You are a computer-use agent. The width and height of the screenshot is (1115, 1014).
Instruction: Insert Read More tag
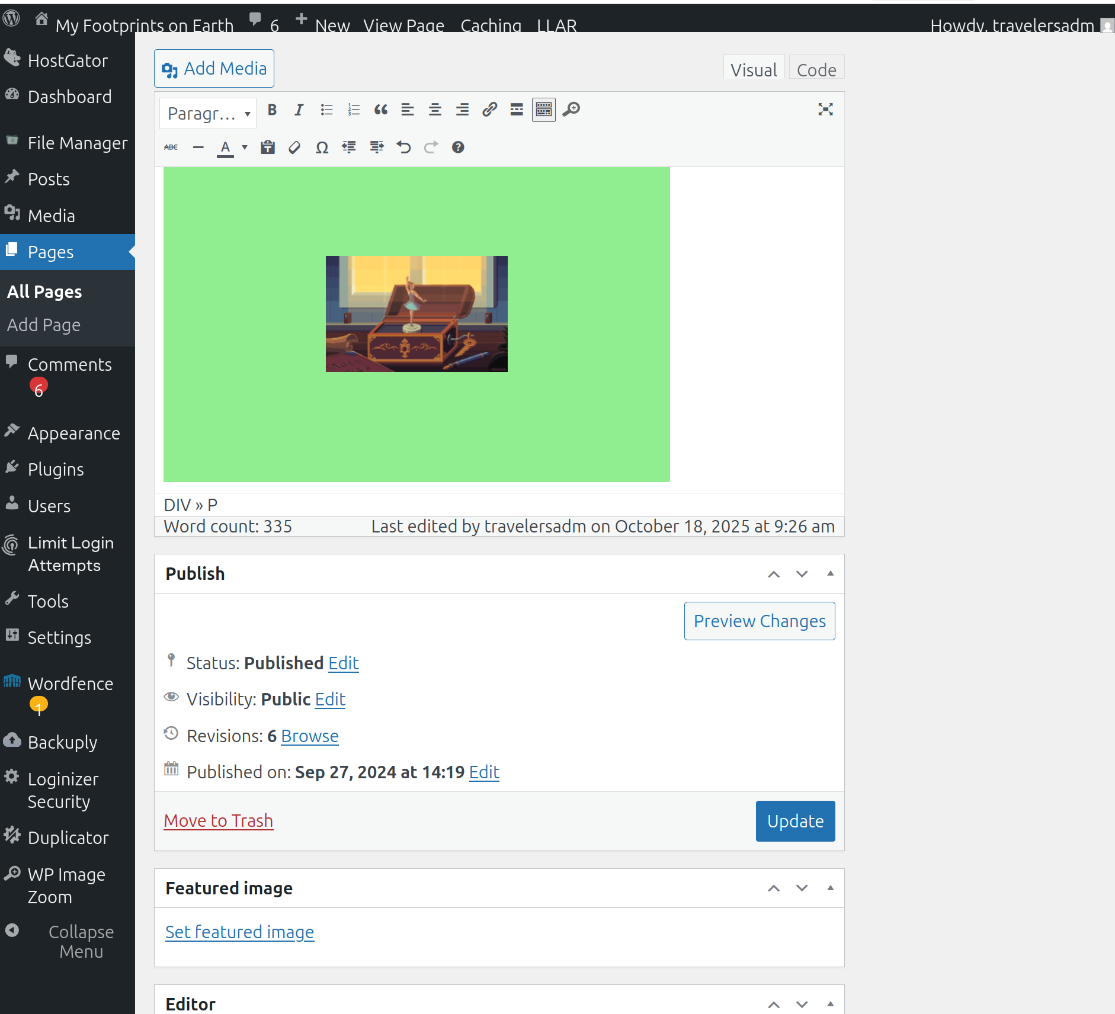(517, 110)
